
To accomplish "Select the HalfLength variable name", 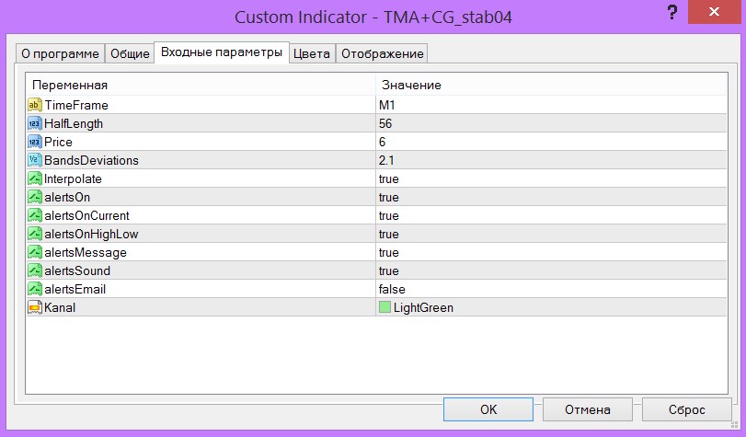I will point(74,124).
